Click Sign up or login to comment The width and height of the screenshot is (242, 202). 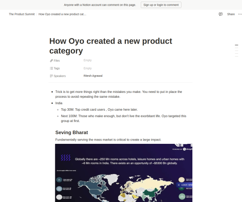tap(161, 5)
